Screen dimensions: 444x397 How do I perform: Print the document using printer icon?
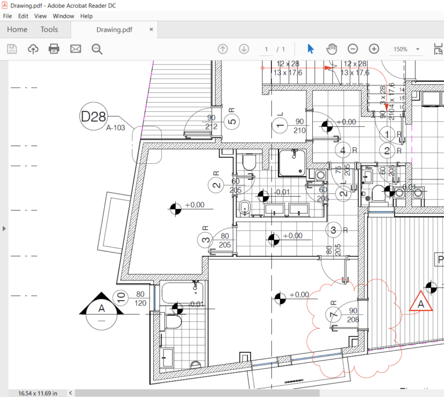point(54,49)
